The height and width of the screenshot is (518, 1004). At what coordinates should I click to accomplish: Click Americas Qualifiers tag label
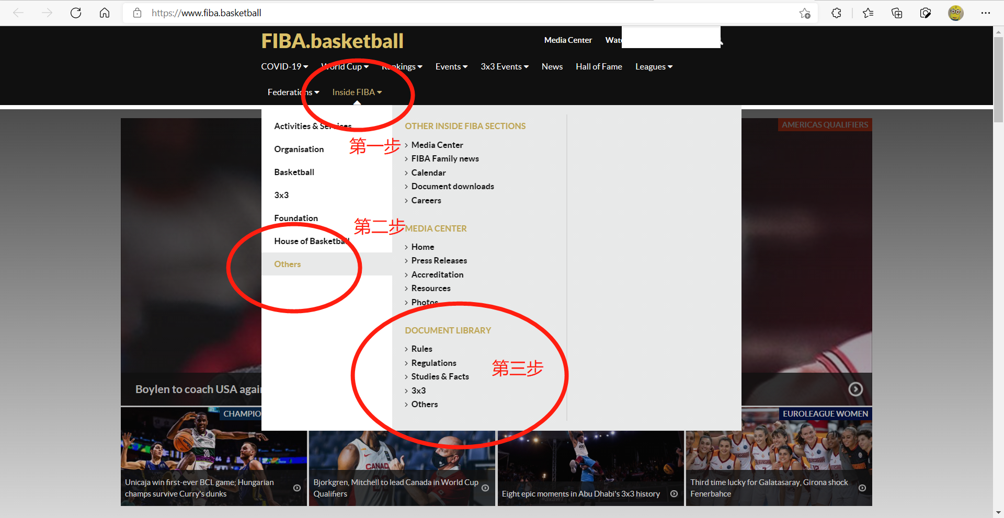(825, 125)
